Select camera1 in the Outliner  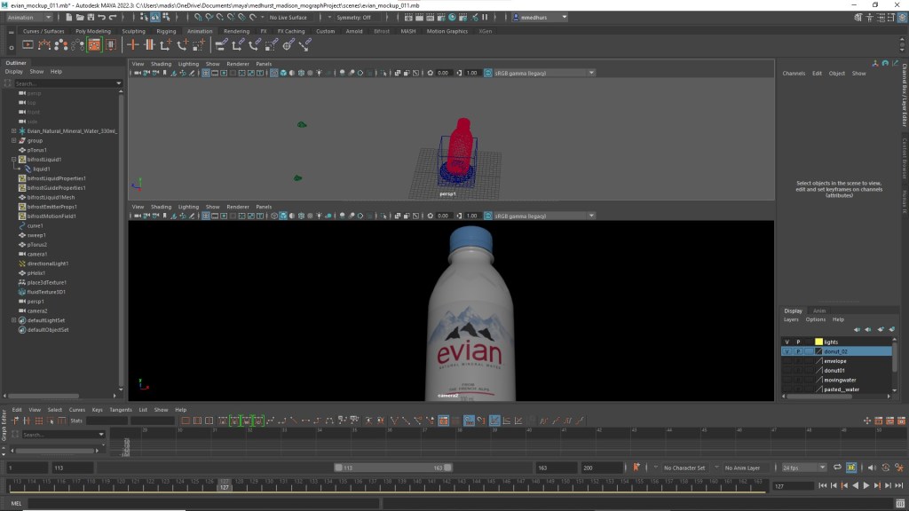point(36,254)
